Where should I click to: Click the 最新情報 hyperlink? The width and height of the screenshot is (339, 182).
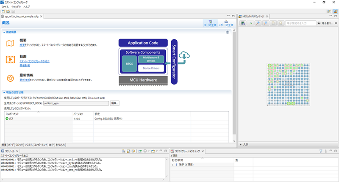pyautogui.click(x=25, y=80)
